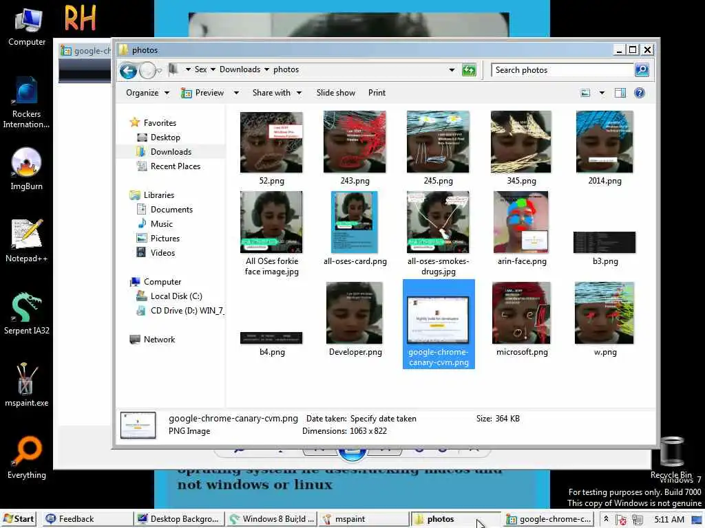The image size is (705, 528).
Task: Switch to mspaint taskbar window
Action: pos(364,519)
